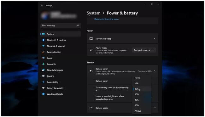The image size is (205, 117).
Task: Close the Settings window
Action: coord(158,4)
